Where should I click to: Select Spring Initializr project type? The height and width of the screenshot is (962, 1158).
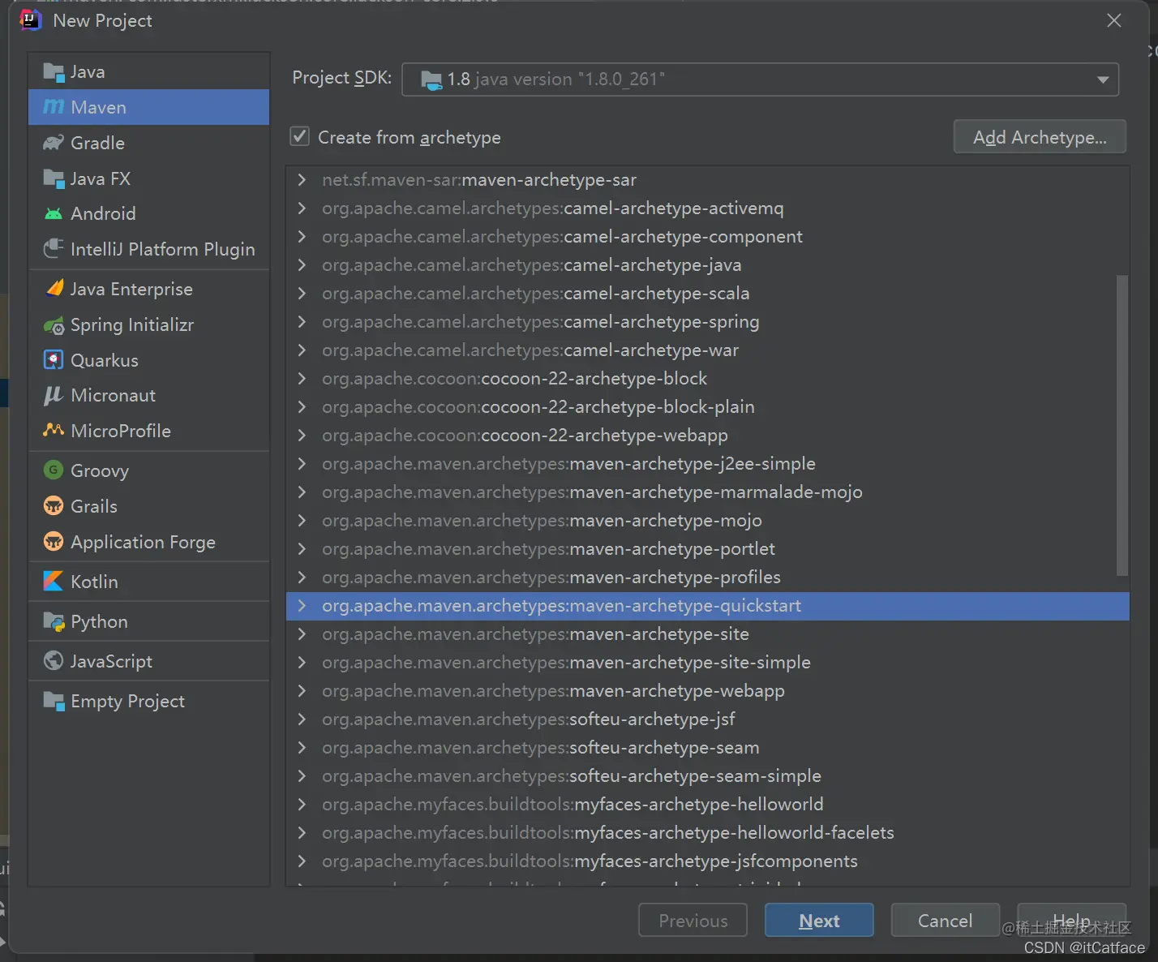point(148,325)
